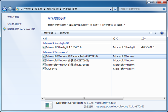Click horizontal scrollbar left arrow

coord(43,98)
